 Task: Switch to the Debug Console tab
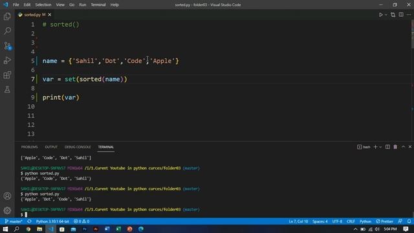(78, 147)
